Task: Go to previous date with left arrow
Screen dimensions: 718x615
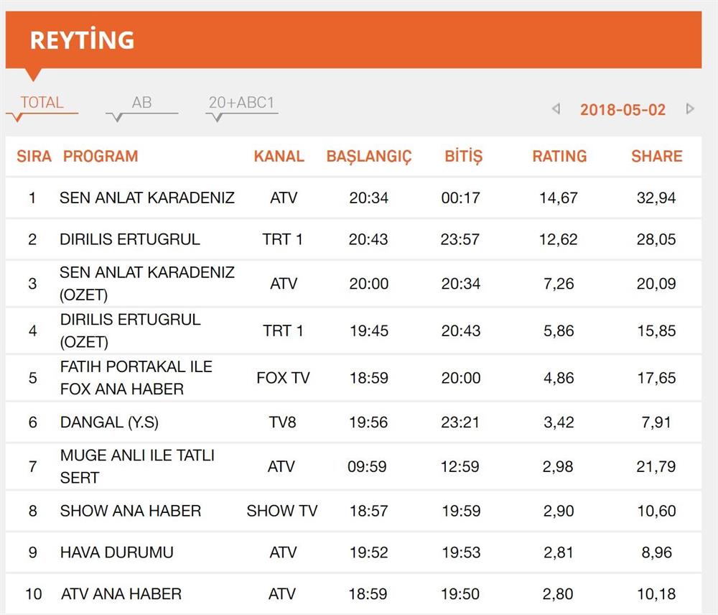Action: [555, 109]
